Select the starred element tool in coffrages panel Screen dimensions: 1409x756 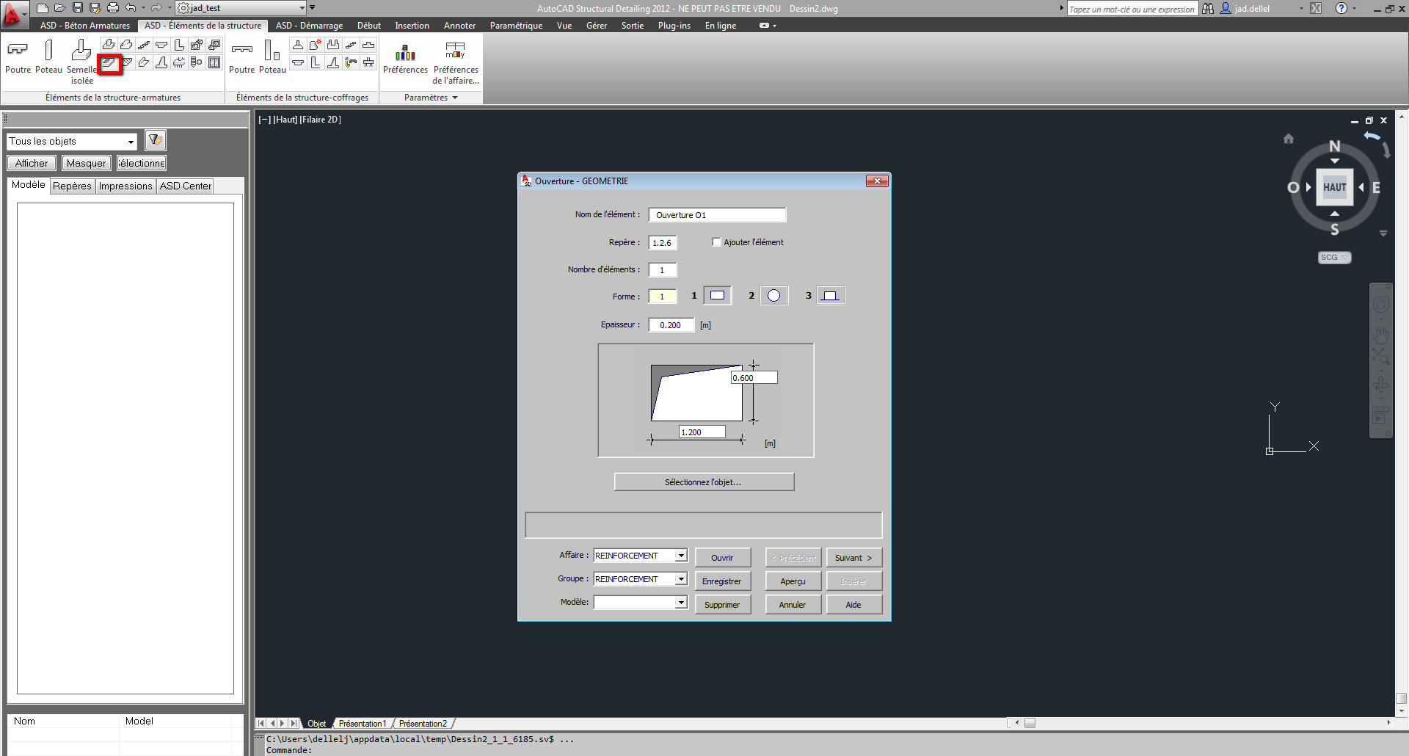tap(316, 45)
